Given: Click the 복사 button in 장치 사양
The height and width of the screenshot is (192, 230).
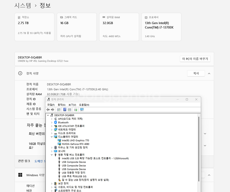Looking at the screenshot, I should [196, 73].
